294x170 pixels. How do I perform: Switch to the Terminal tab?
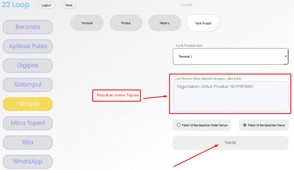pos(87,23)
